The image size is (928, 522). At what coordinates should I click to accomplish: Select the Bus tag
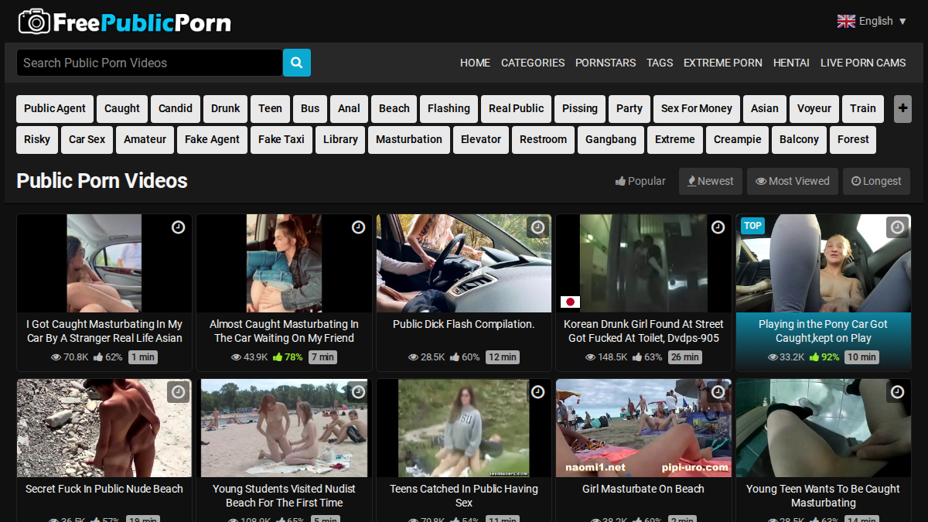pyautogui.click(x=310, y=109)
